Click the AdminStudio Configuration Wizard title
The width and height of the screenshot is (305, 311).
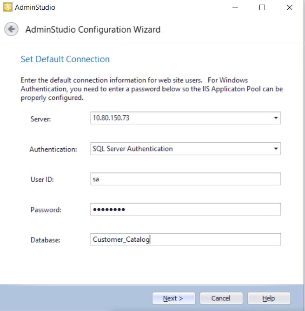pyautogui.click(x=93, y=30)
